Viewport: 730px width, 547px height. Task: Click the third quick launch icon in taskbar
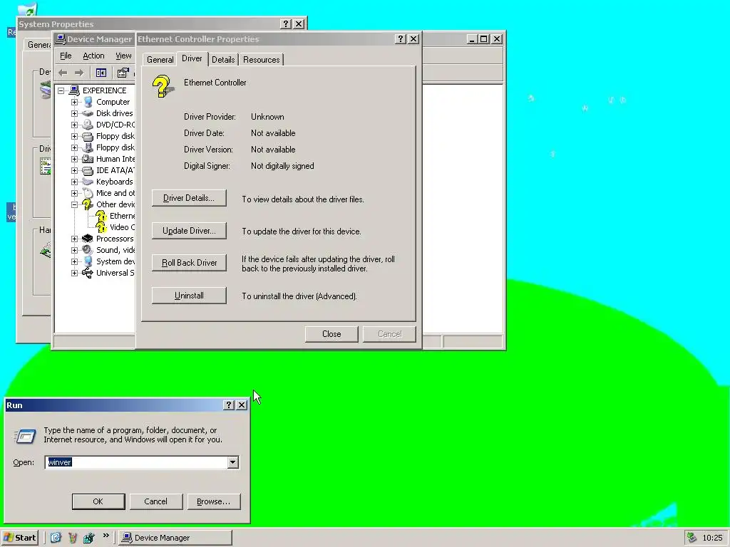point(88,538)
